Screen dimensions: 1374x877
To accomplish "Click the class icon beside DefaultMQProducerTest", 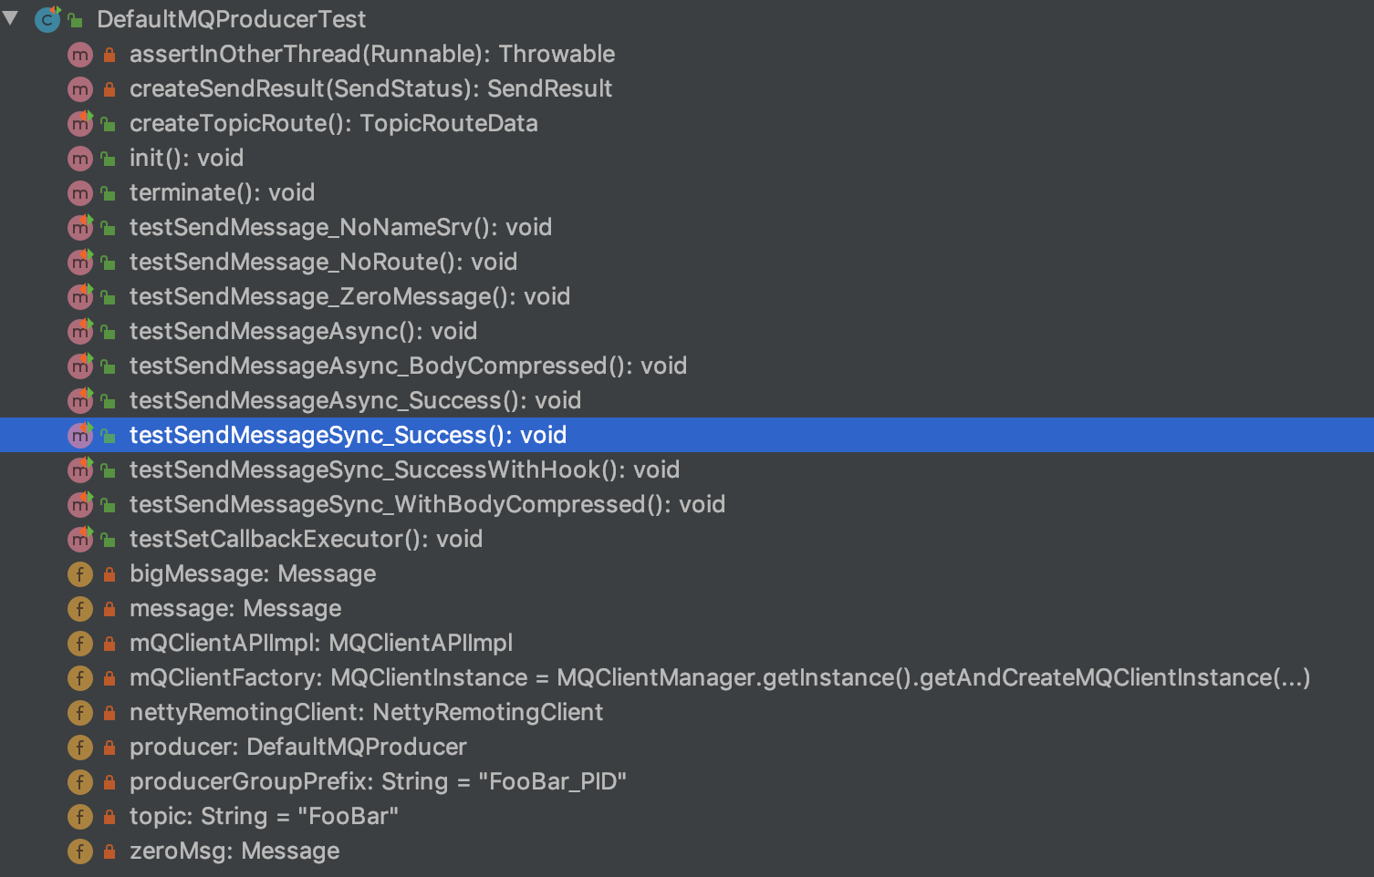I will tap(47, 19).
